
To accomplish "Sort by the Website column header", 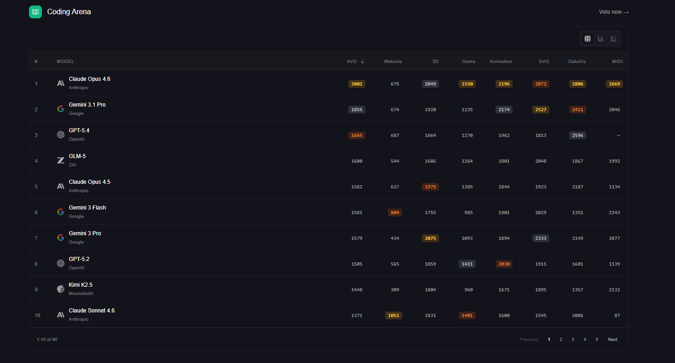I will point(392,62).
